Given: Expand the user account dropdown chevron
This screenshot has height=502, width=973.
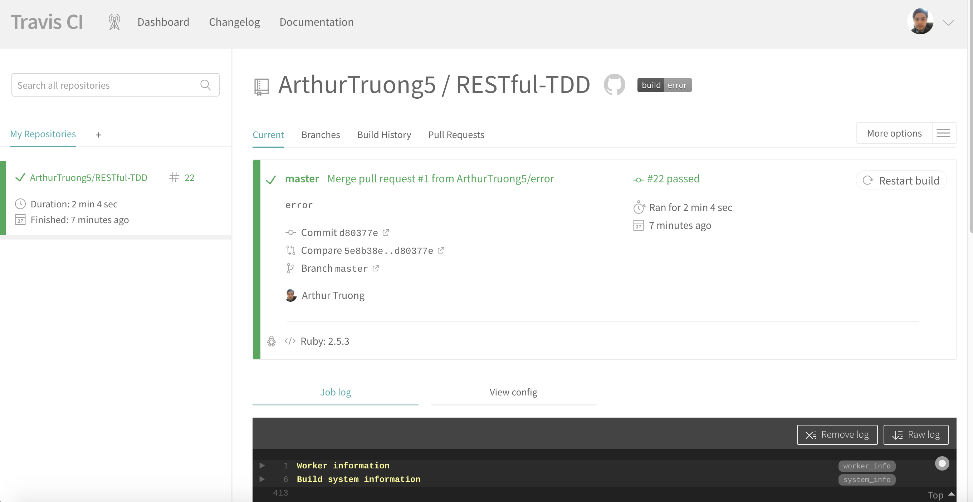Looking at the screenshot, I should pos(948,23).
